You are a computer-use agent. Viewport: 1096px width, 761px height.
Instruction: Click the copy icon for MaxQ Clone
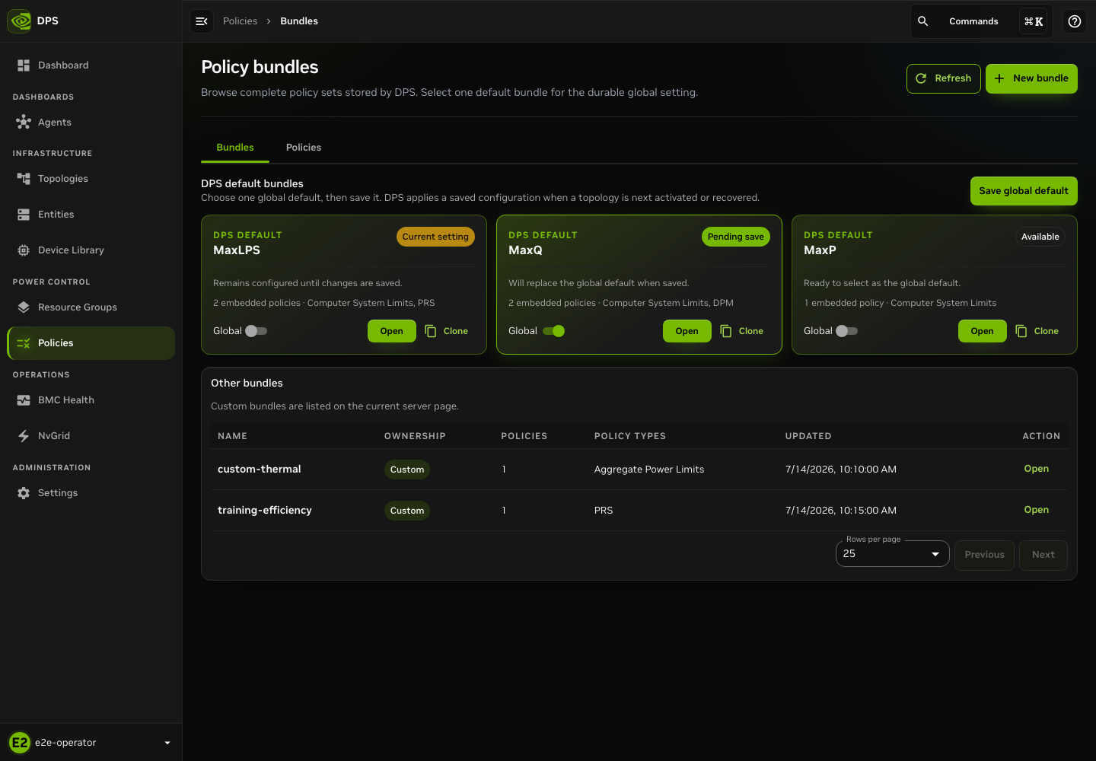point(726,331)
